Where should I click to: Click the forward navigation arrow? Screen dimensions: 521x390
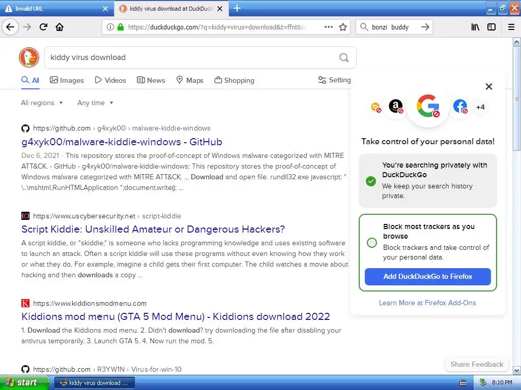pyautogui.click(x=27, y=27)
